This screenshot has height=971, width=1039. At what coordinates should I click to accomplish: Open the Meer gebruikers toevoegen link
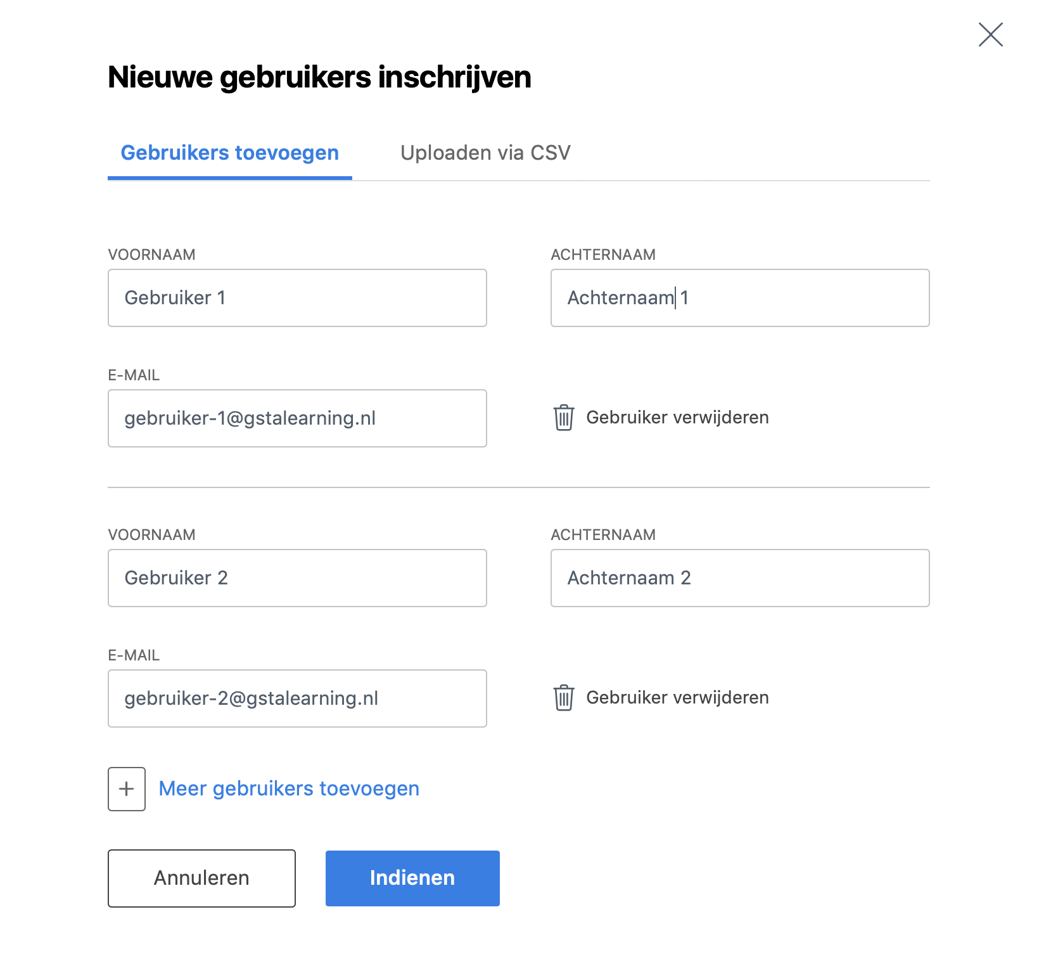[289, 788]
